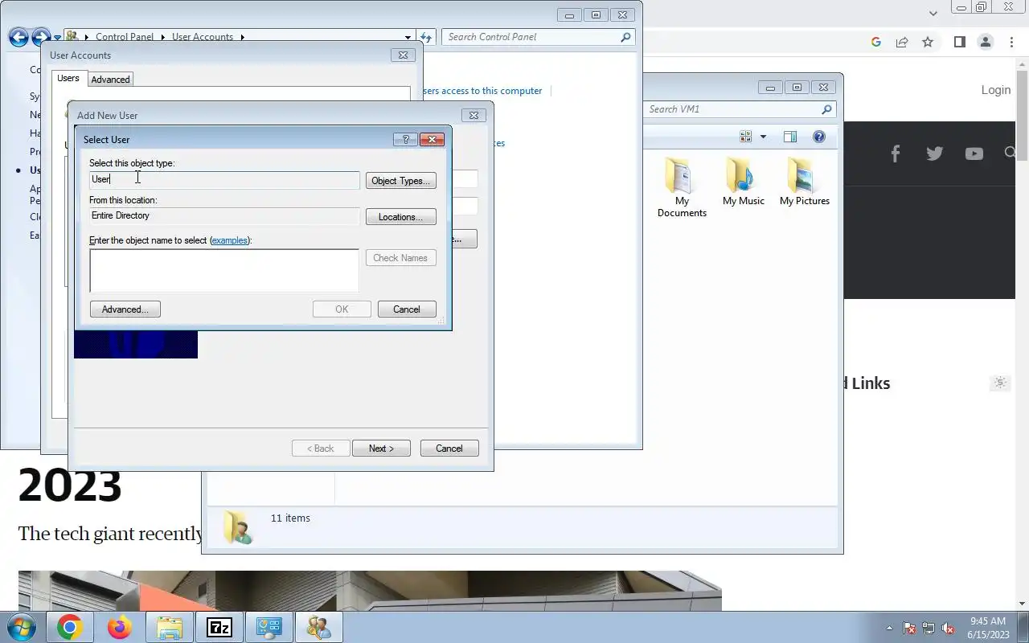
Task: Click OK in the Select User dialog
Action: (342, 309)
